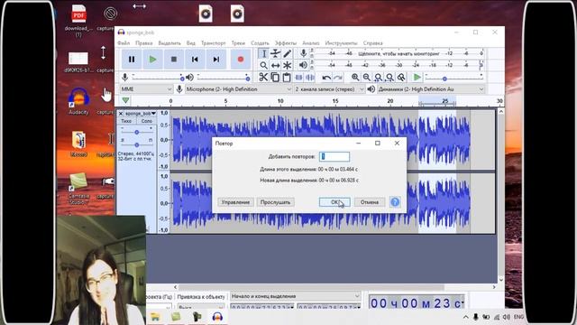This screenshot has width=577, height=325.
Task: Click the Stop button
Action: pyautogui.click(x=174, y=60)
